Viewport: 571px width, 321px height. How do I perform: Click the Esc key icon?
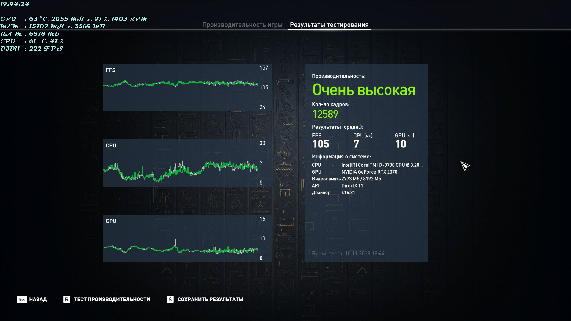tap(22, 299)
